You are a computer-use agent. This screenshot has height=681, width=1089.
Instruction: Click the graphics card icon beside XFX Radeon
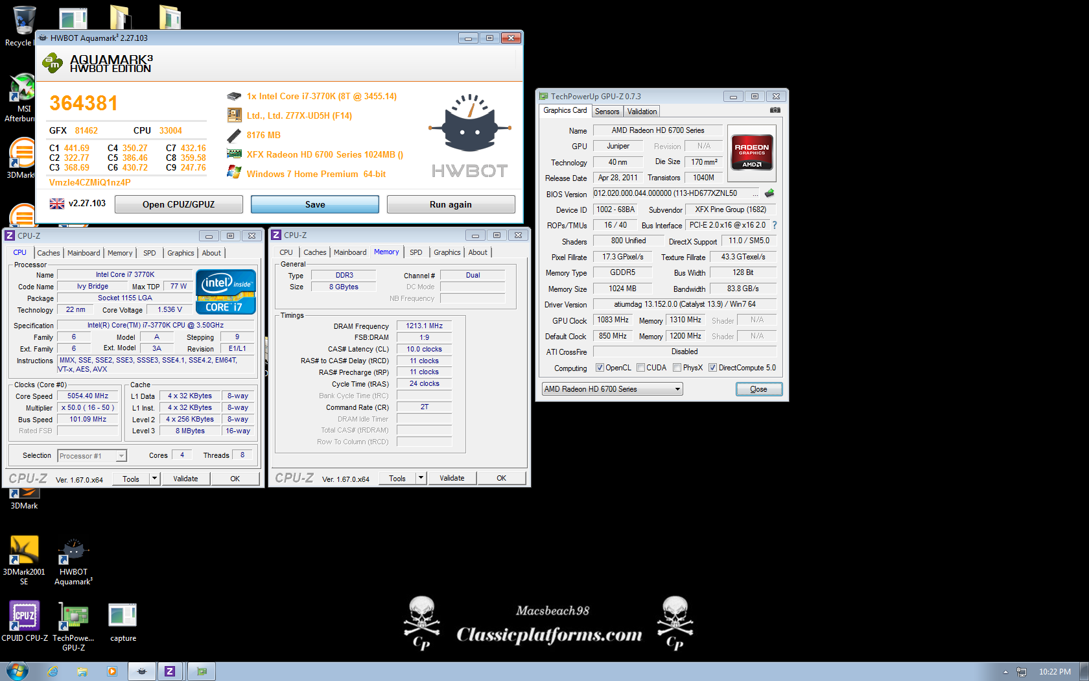pyautogui.click(x=234, y=154)
